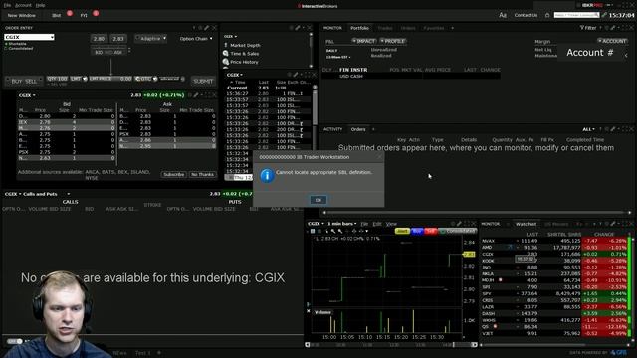Open the Account menu

coord(23,5)
